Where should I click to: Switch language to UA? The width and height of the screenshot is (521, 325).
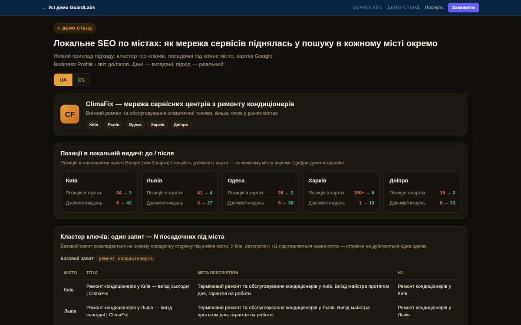click(x=63, y=80)
